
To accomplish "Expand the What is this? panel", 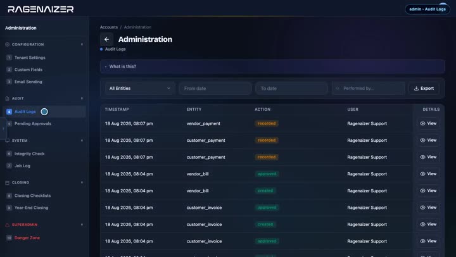I will [x=272, y=66].
